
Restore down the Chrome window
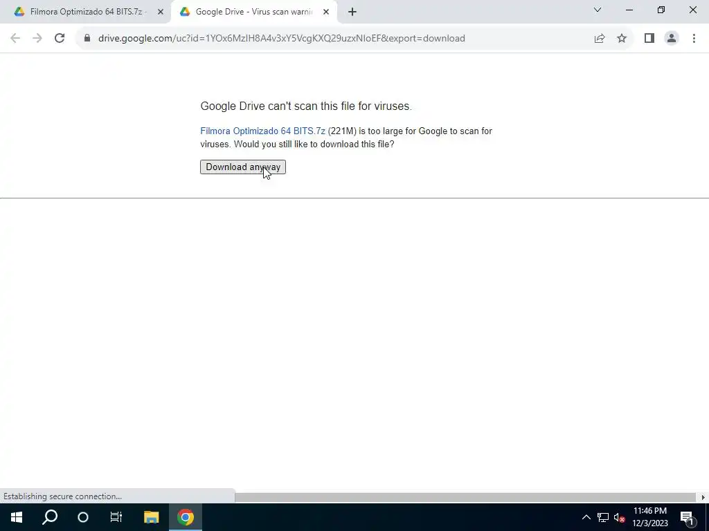coord(661,10)
